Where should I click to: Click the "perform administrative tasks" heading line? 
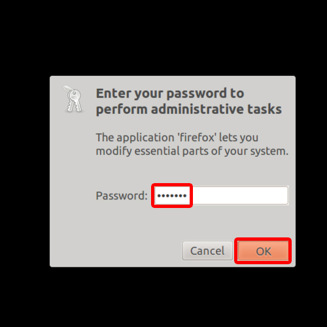point(189,109)
